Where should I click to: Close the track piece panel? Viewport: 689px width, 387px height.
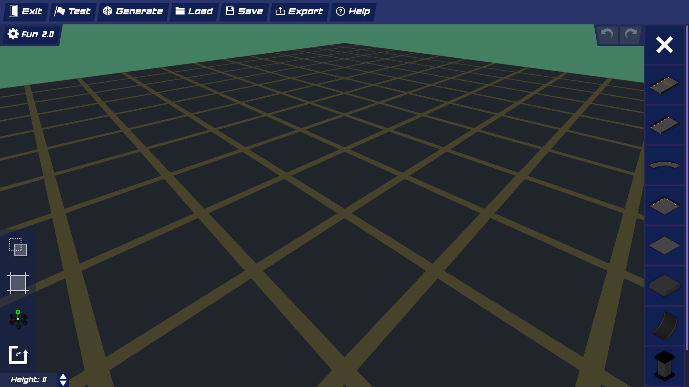665,45
